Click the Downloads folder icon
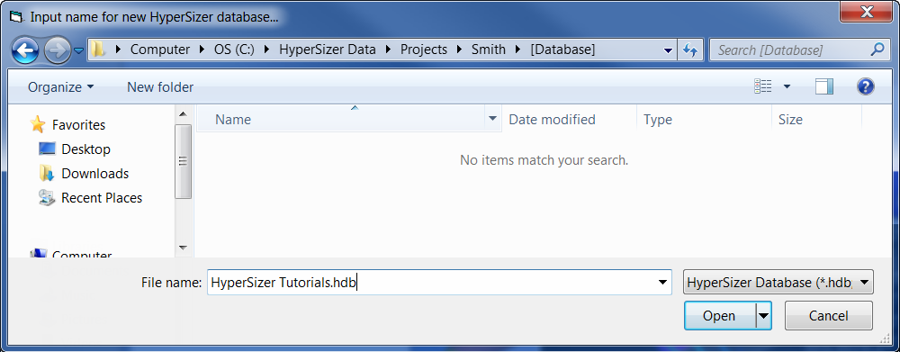The height and width of the screenshot is (352, 900). pyautogui.click(x=47, y=173)
